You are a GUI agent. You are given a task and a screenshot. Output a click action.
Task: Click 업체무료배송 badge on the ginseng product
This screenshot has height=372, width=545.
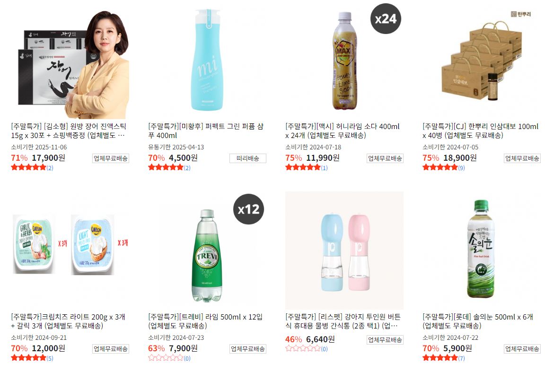[x=522, y=158]
